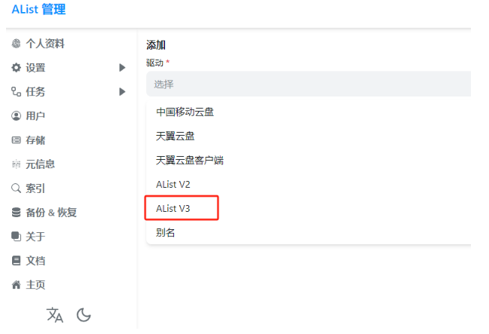Expand the 设置 submenu arrow
This screenshot has width=489, height=334.
122,68
